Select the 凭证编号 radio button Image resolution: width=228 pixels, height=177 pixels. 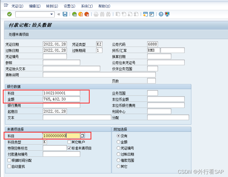coord(118,148)
